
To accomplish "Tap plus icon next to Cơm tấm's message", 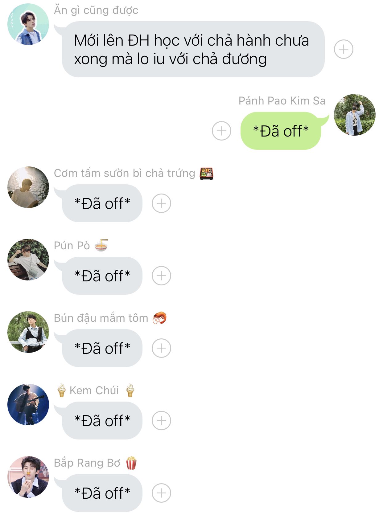I will (x=161, y=203).
